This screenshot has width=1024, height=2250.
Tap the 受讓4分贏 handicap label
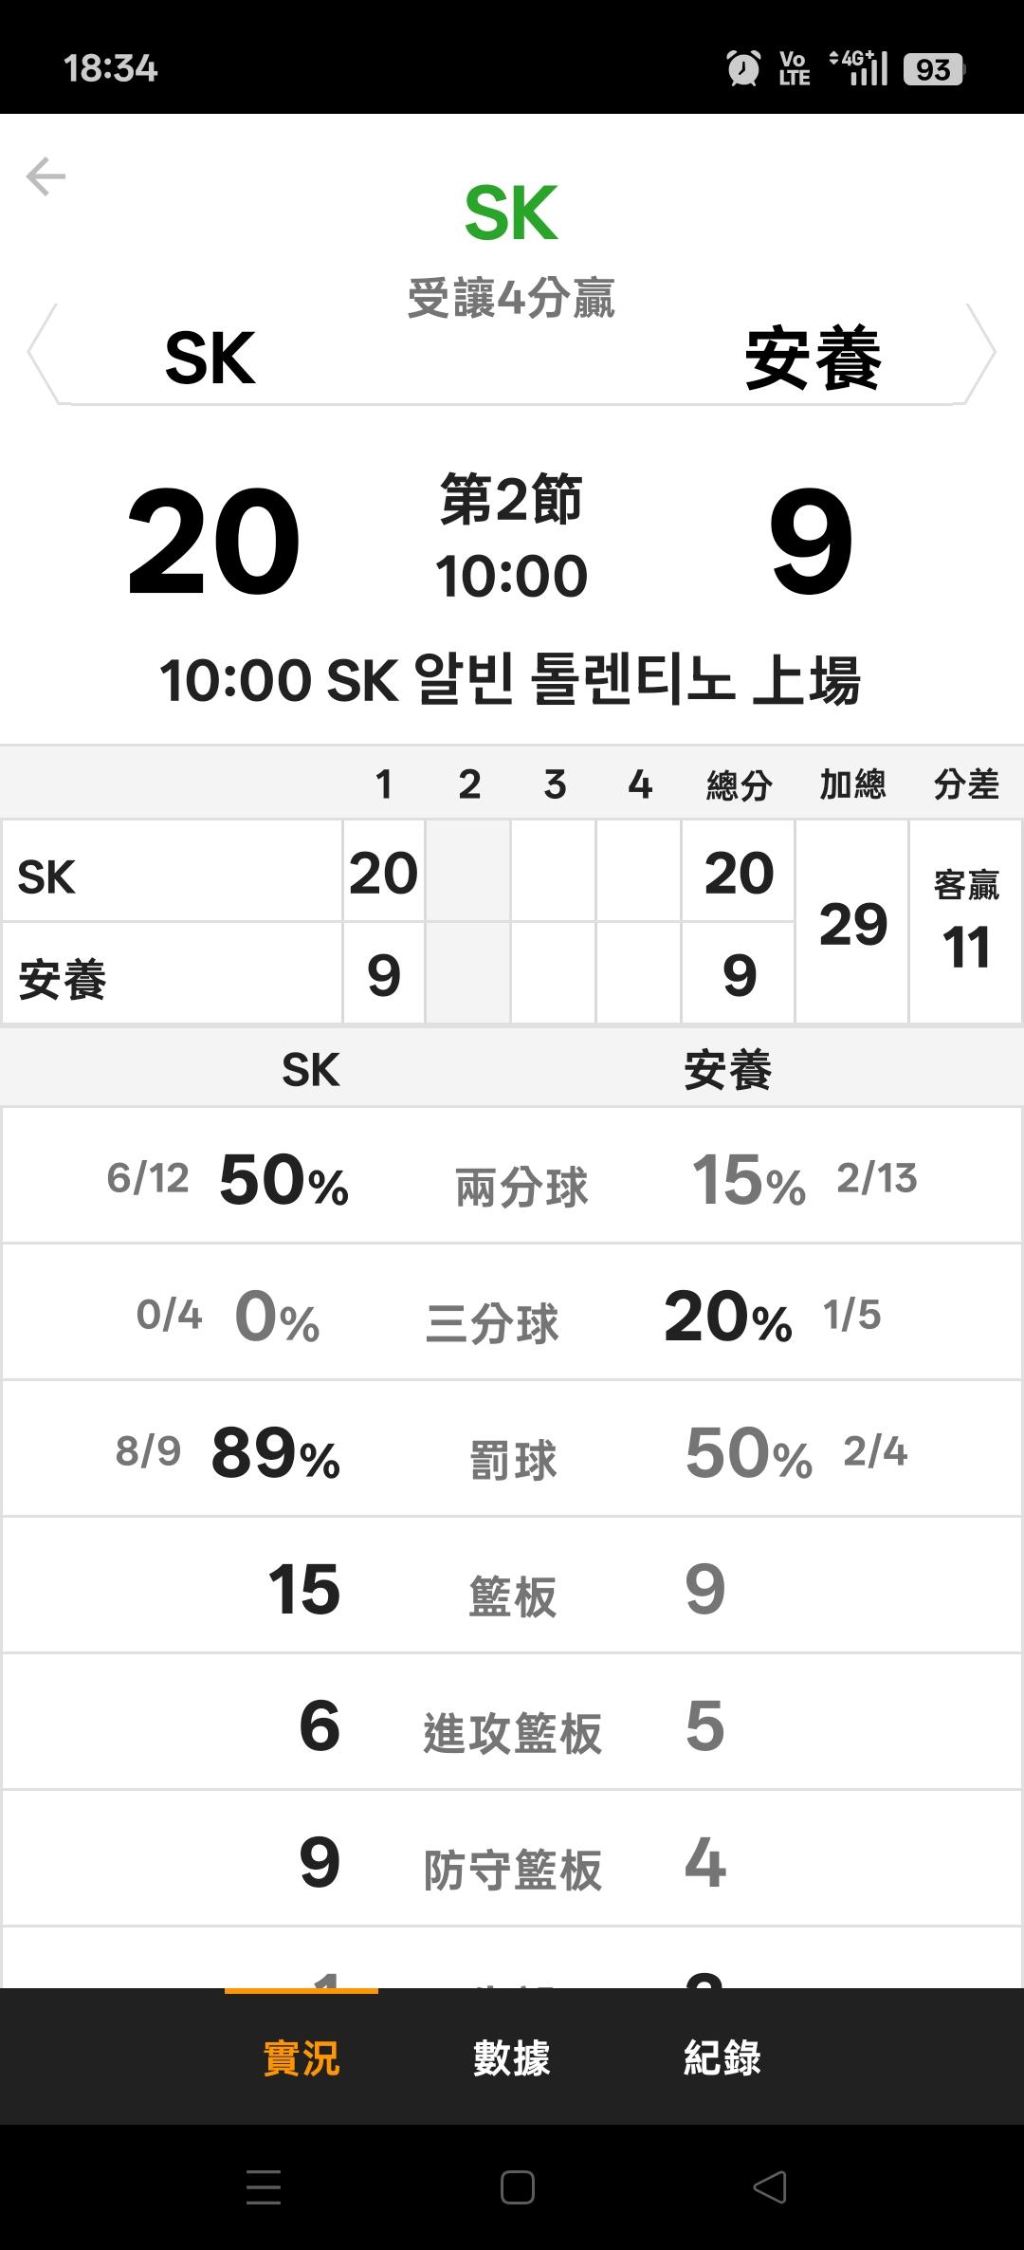coord(512,298)
